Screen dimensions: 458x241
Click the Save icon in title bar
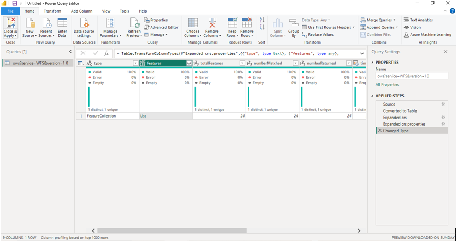tap(15, 3)
